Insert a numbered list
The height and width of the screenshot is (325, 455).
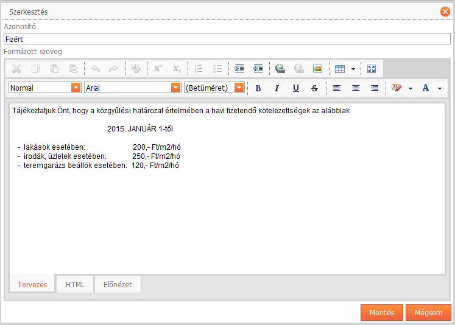[199, 69]
